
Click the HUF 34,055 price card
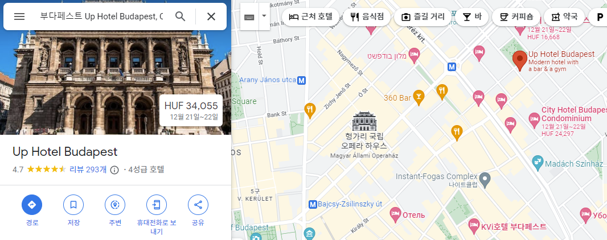[x=191, y=110]
